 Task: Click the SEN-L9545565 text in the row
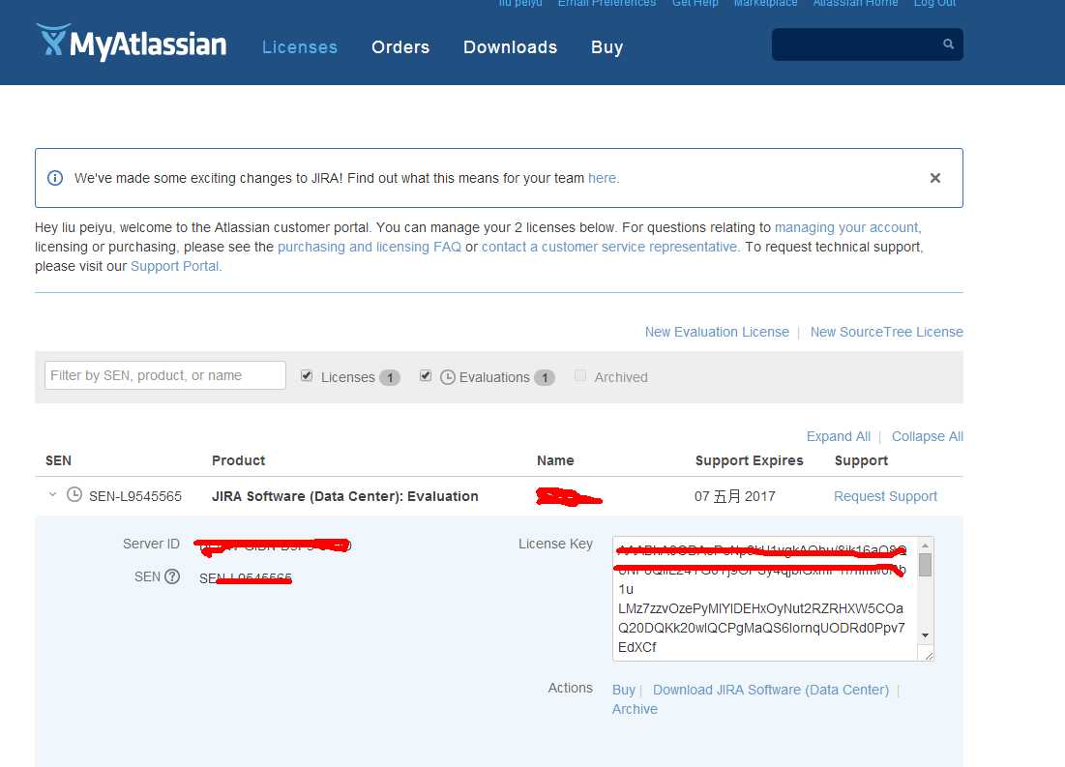[135, 496]
